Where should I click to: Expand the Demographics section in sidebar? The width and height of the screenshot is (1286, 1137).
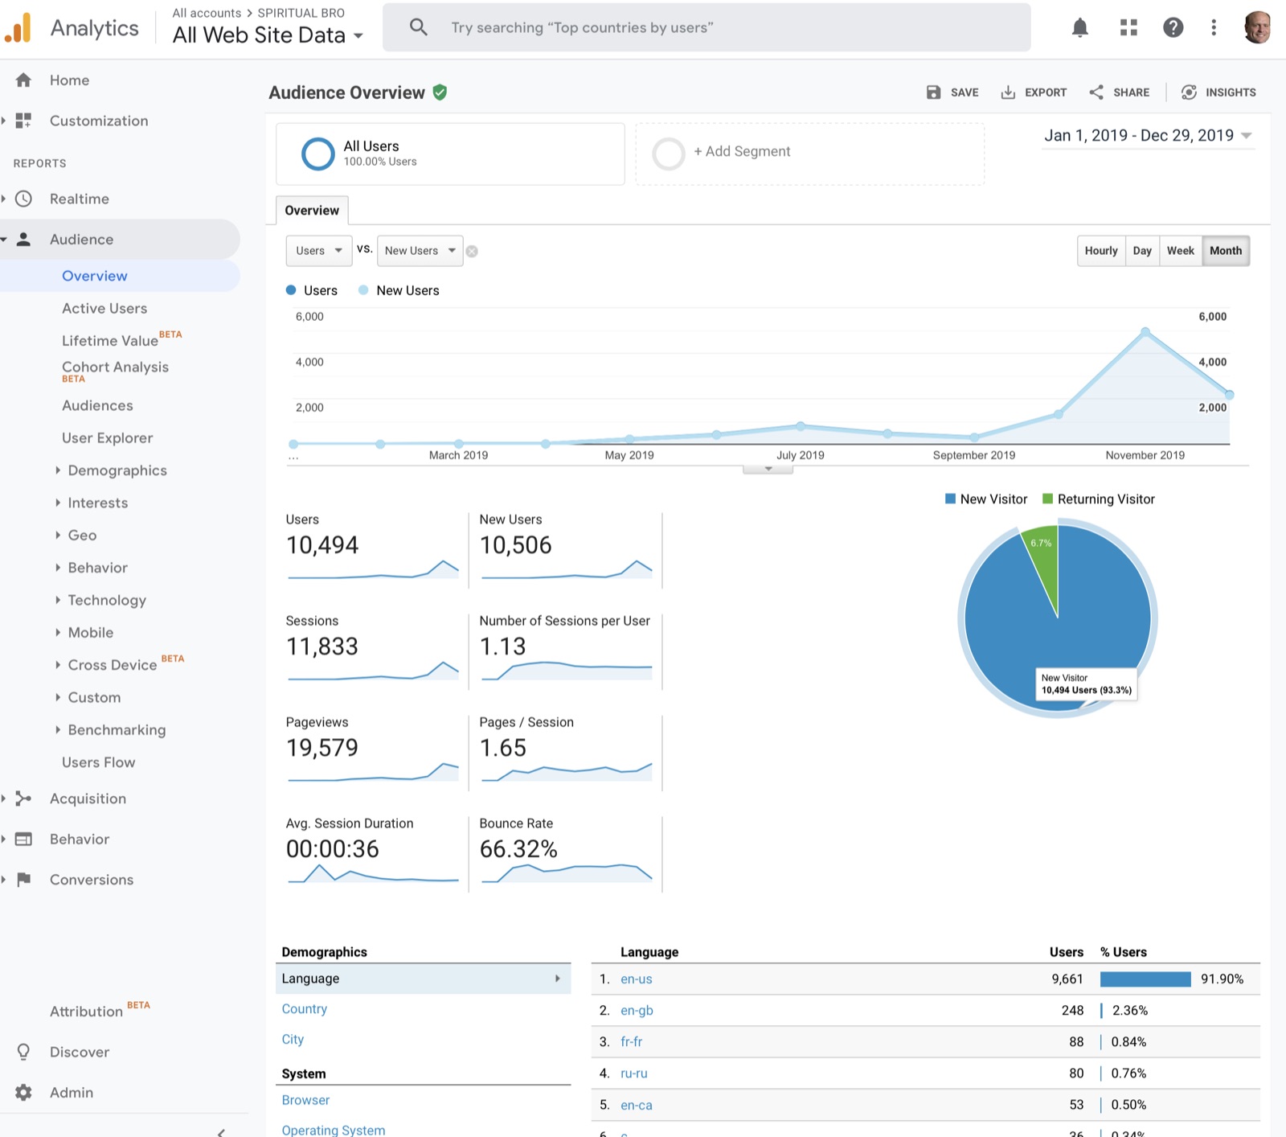117,470
